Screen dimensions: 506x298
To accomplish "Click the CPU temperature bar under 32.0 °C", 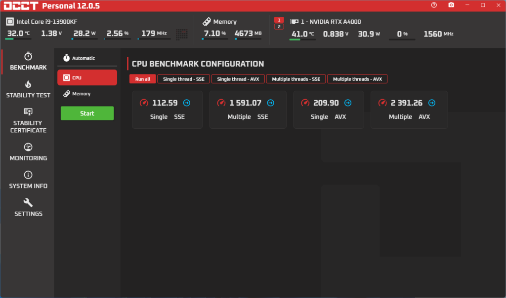I will [x=18, y=39].
